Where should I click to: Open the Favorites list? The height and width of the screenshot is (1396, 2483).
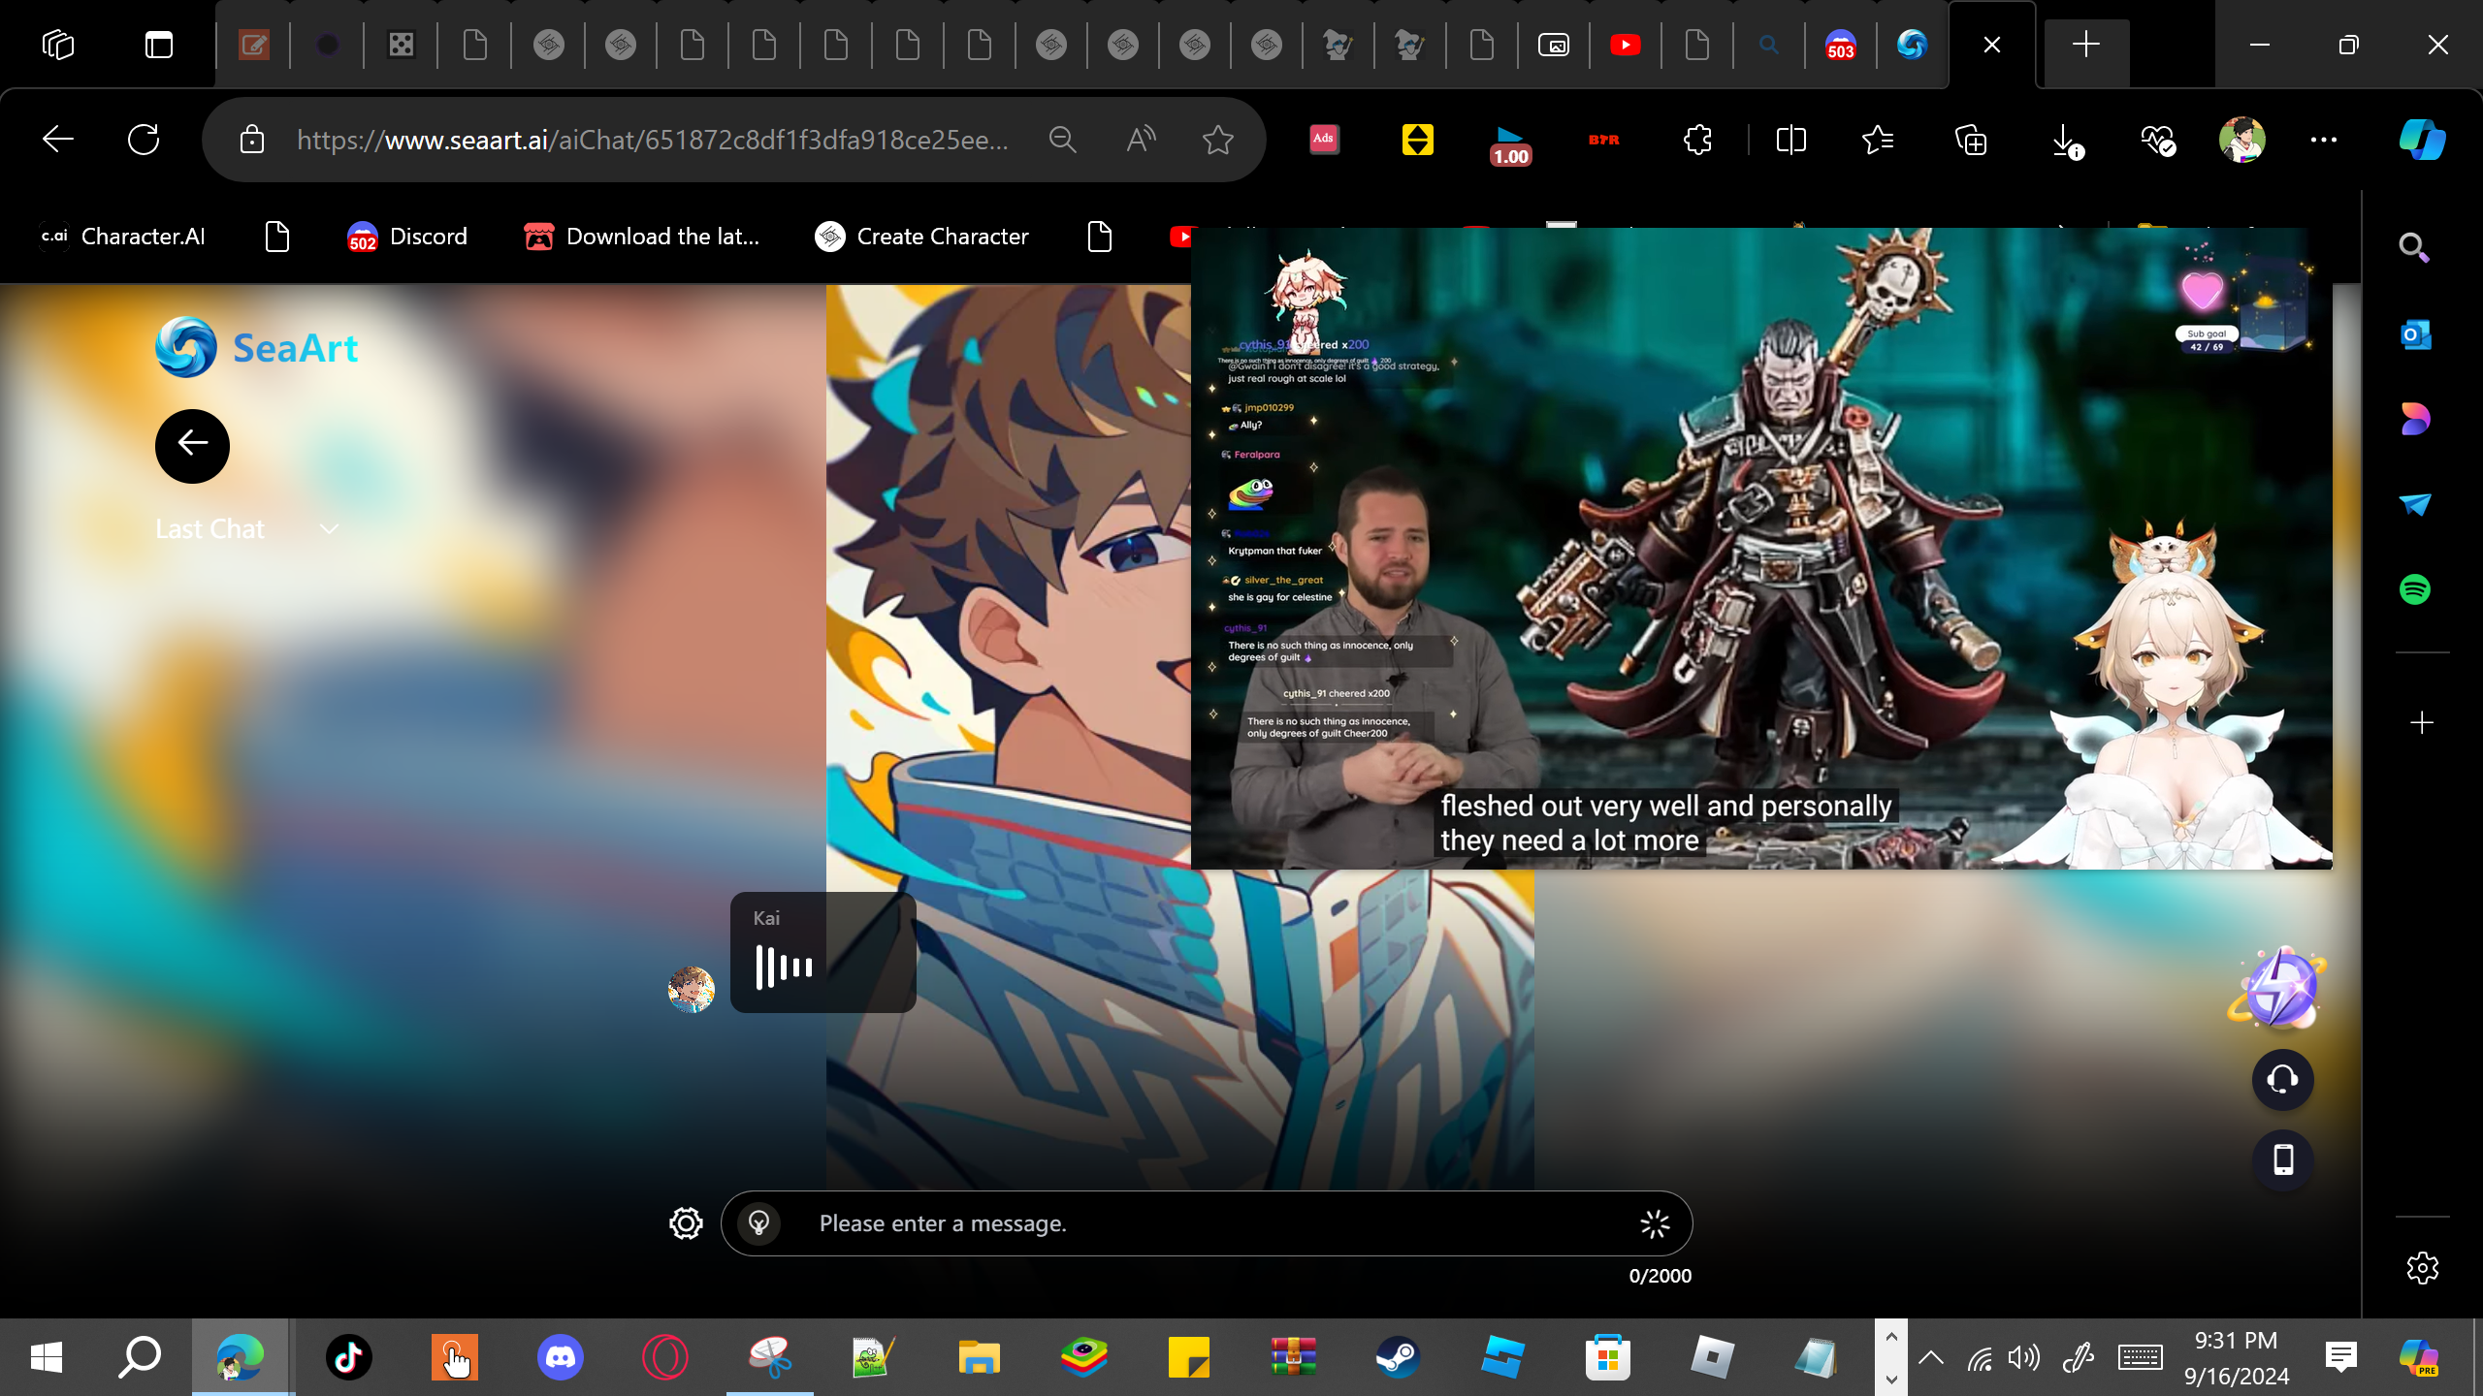click(1878, 140)
